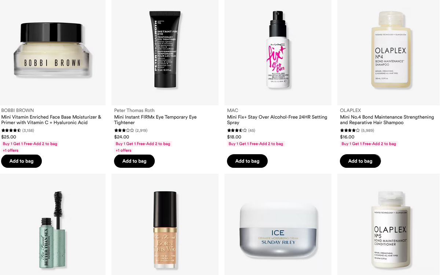Add MAC Fix+ setting spray to bag

coord(247,161)
